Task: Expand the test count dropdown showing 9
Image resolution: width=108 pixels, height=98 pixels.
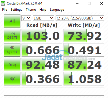Action: pos(26,18)
